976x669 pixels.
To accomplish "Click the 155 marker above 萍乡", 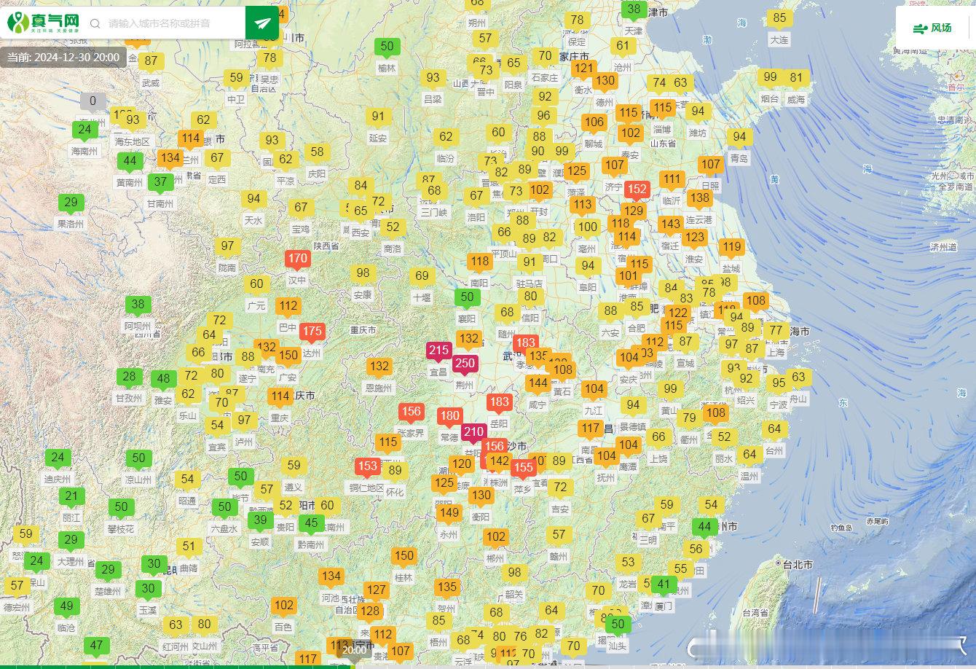I will [x=523, y=467].
